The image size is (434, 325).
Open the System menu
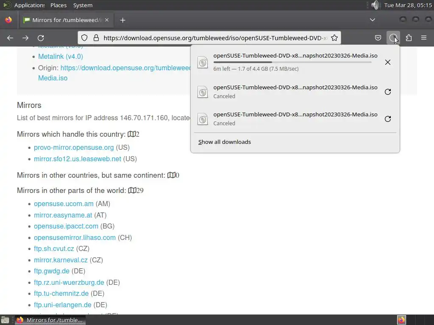83,5
